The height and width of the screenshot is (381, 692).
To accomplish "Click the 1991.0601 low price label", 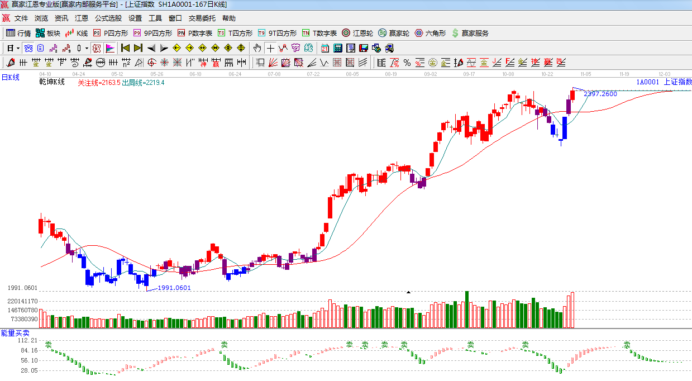I will pos(174,288).
